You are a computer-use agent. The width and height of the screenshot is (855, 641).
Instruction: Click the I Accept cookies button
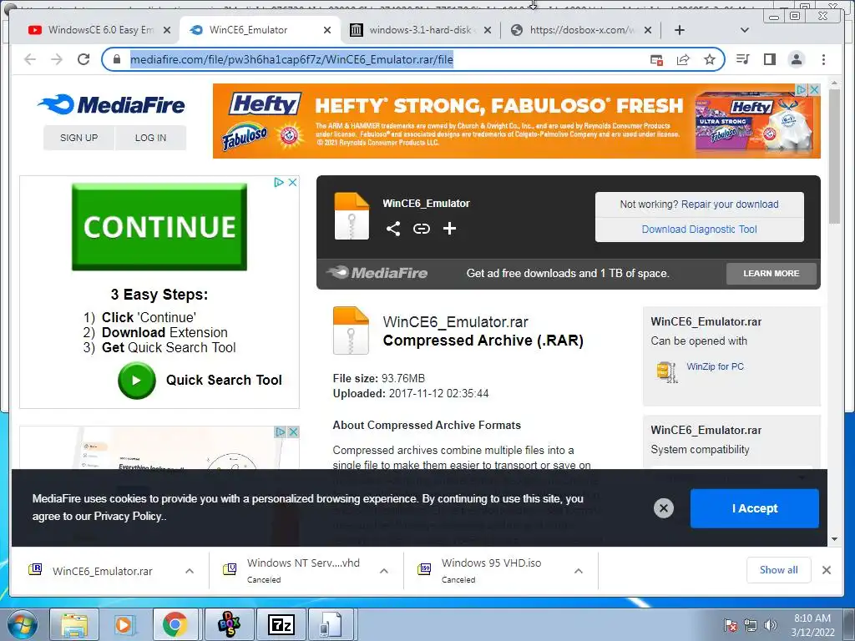pos(755,508)
